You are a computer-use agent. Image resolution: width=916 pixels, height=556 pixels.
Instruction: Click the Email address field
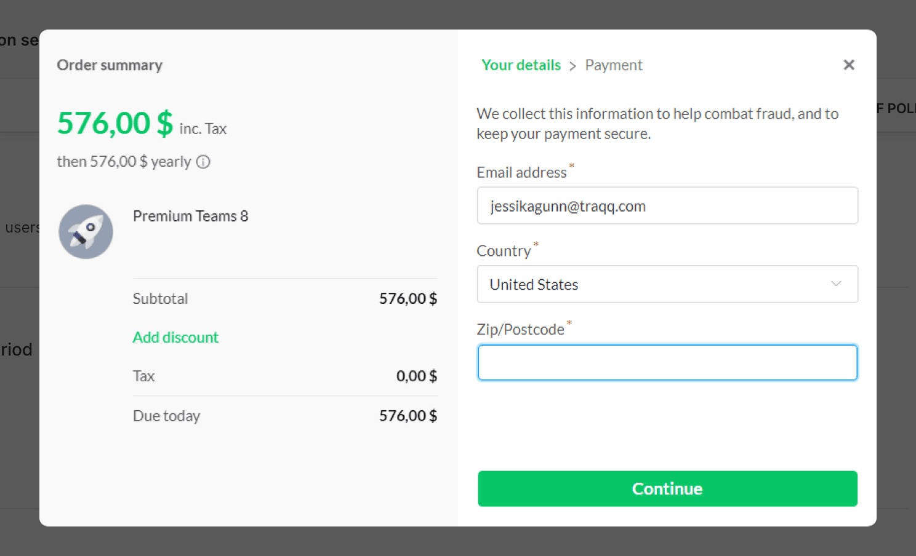tap(667, 205)
